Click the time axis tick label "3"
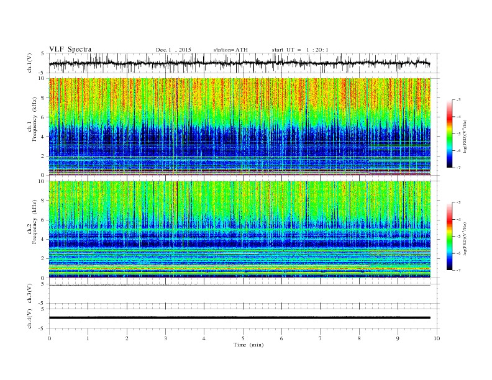The width and height of the screenshot is (492, 380). [x=165, y=338]
